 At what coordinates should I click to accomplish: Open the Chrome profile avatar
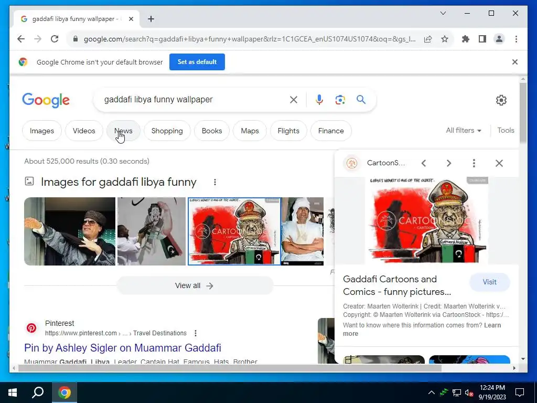pyautogui.click(x=499, y=39)
